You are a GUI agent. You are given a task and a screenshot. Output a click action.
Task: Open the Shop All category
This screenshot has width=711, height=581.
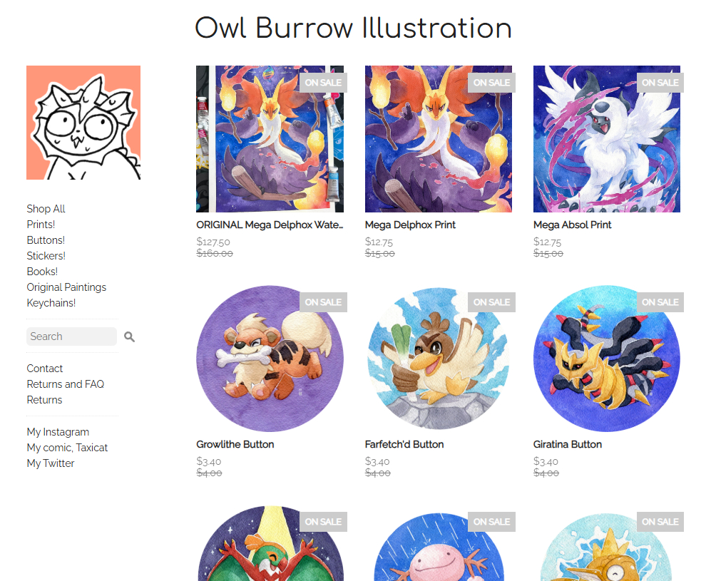[x=46, y=209]
